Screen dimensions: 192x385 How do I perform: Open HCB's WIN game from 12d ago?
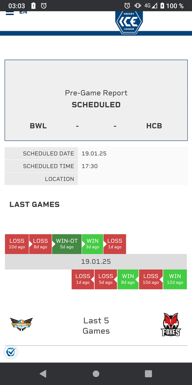[x=175, y=279]
